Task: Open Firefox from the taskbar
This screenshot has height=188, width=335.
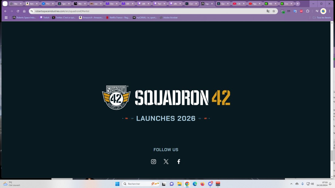Action: (x=202, y=184)
